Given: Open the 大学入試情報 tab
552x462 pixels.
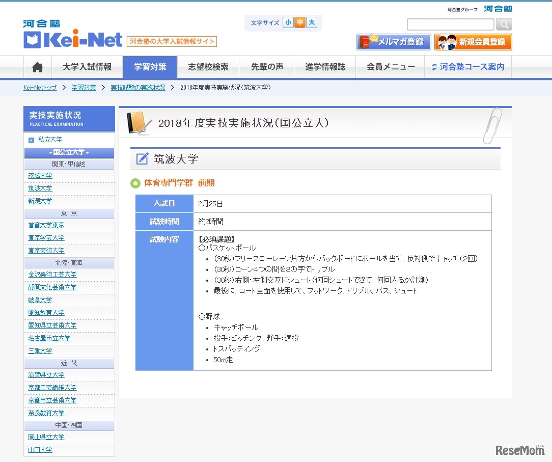Looking at the screenshot, I should [x=87, y=67].
